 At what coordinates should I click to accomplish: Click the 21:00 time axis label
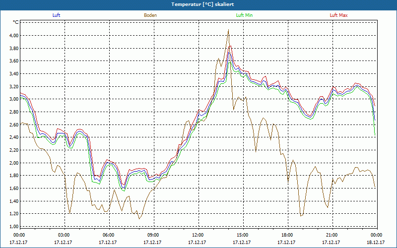(x=332, y=235)
